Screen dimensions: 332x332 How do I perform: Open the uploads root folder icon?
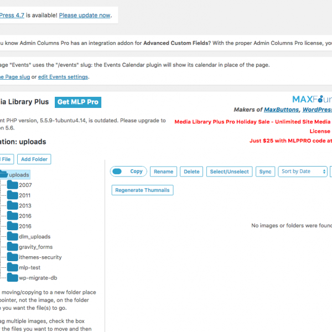coord(4,174)
